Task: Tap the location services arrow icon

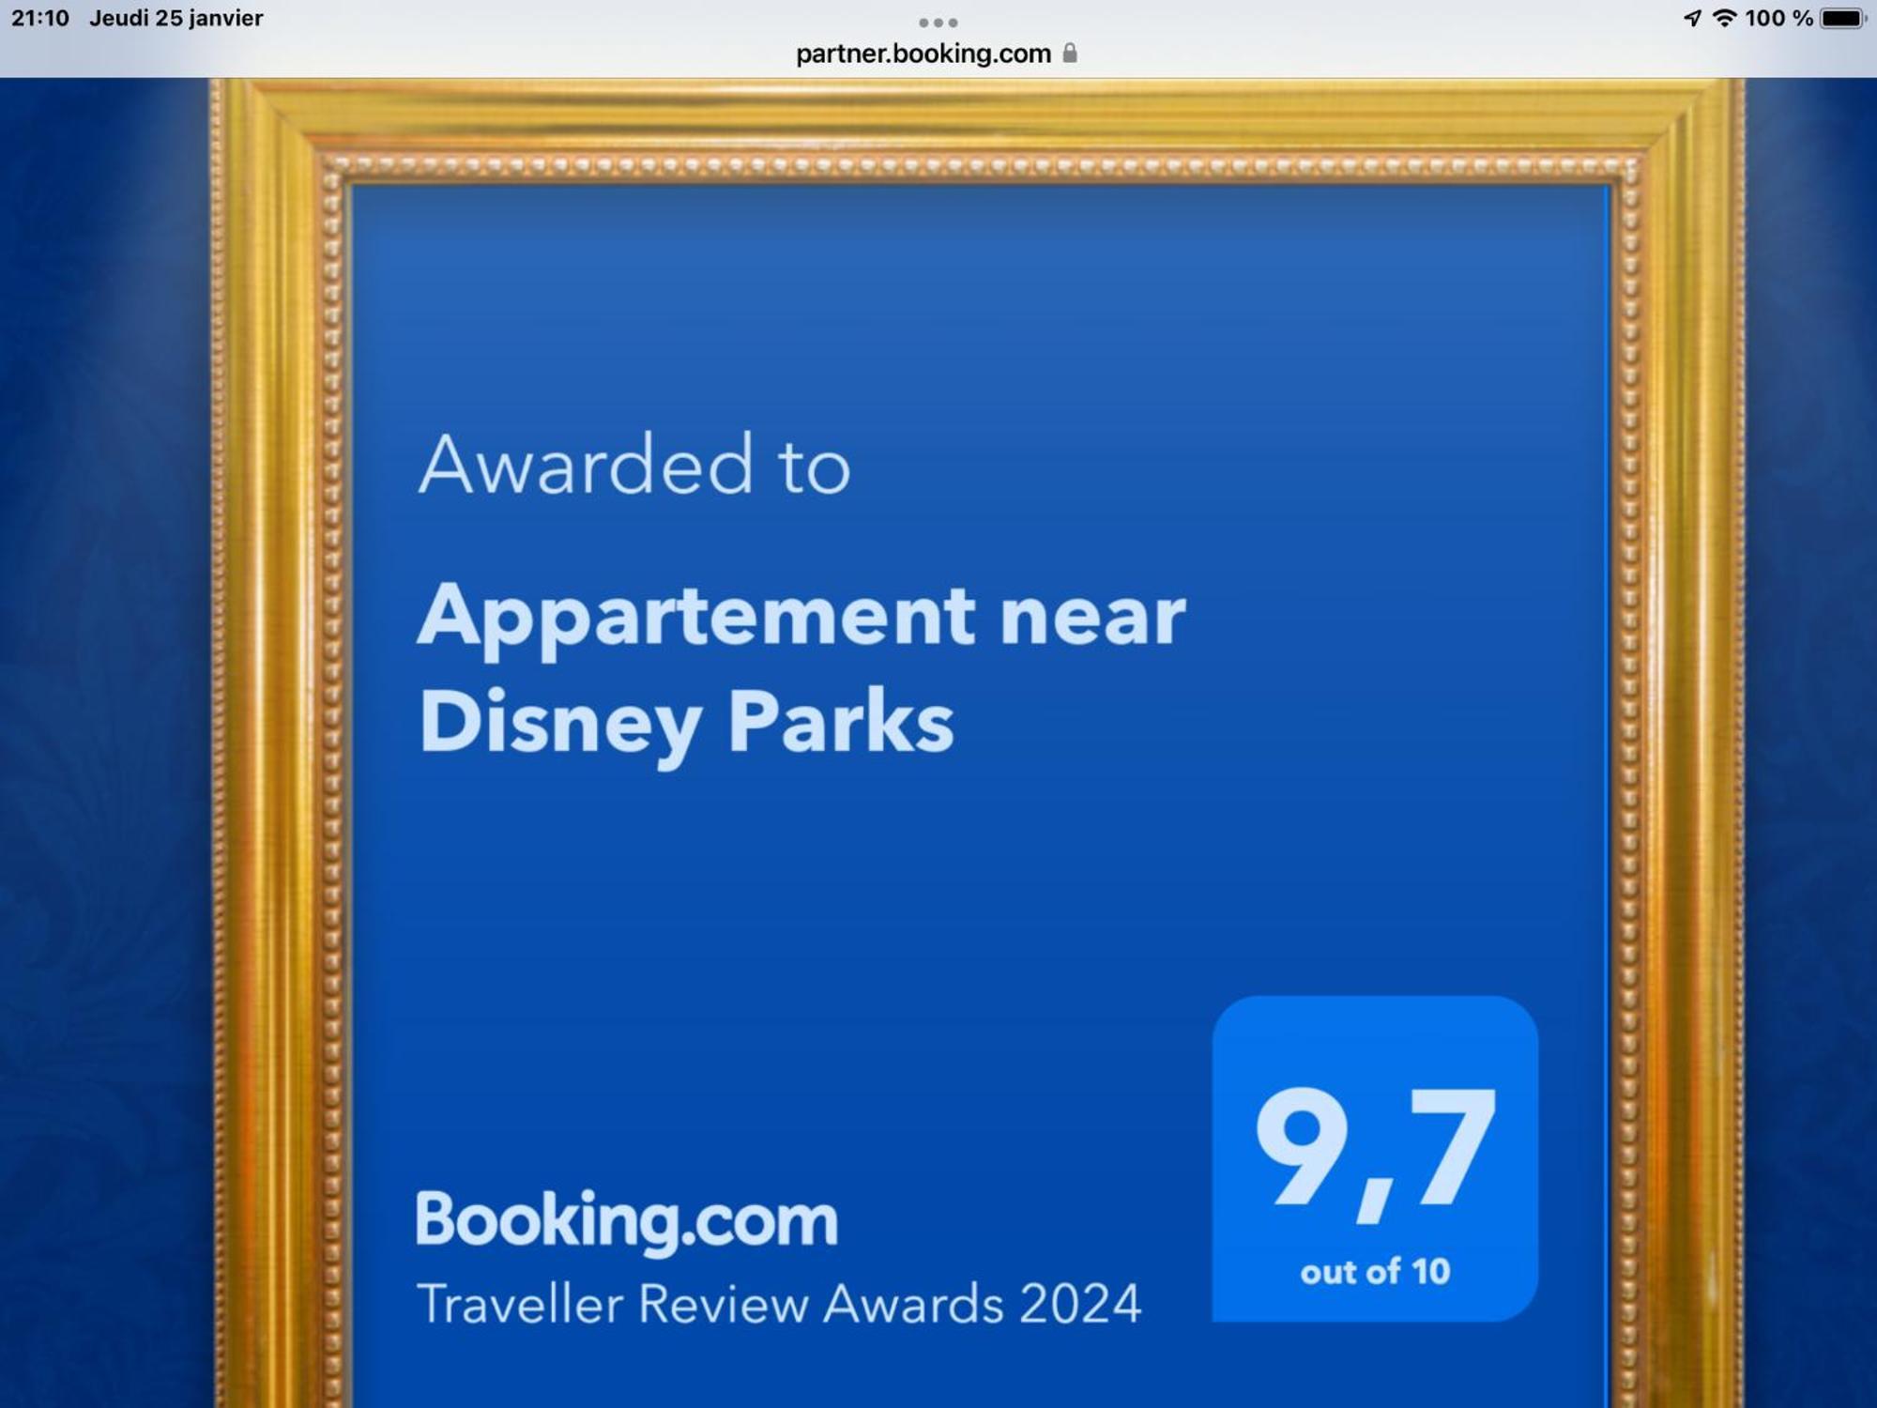Action: pos(1692,18)
